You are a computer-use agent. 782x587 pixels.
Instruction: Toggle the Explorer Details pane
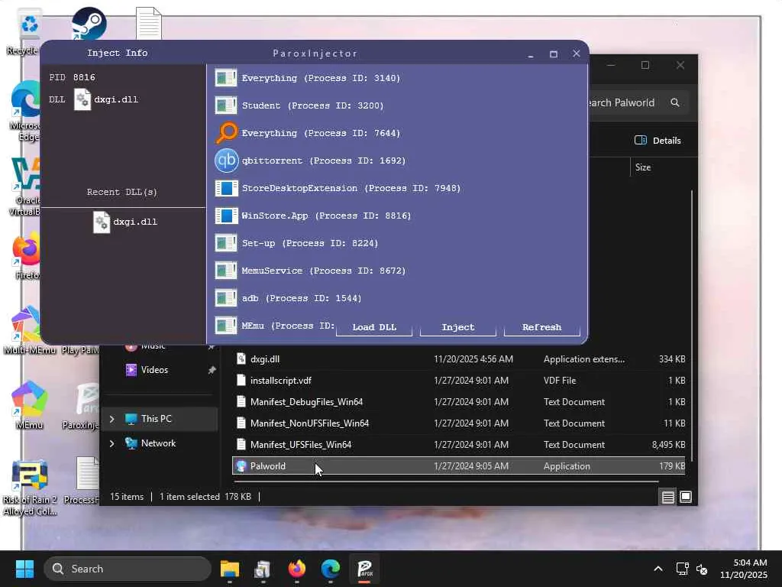coord(658,141)
